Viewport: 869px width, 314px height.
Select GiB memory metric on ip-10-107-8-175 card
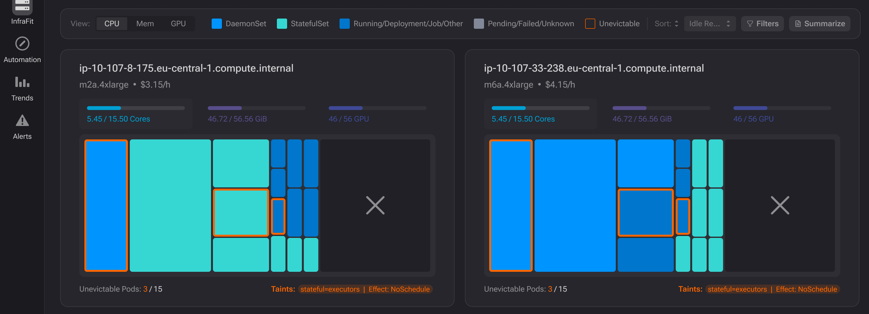click(256, 114)
